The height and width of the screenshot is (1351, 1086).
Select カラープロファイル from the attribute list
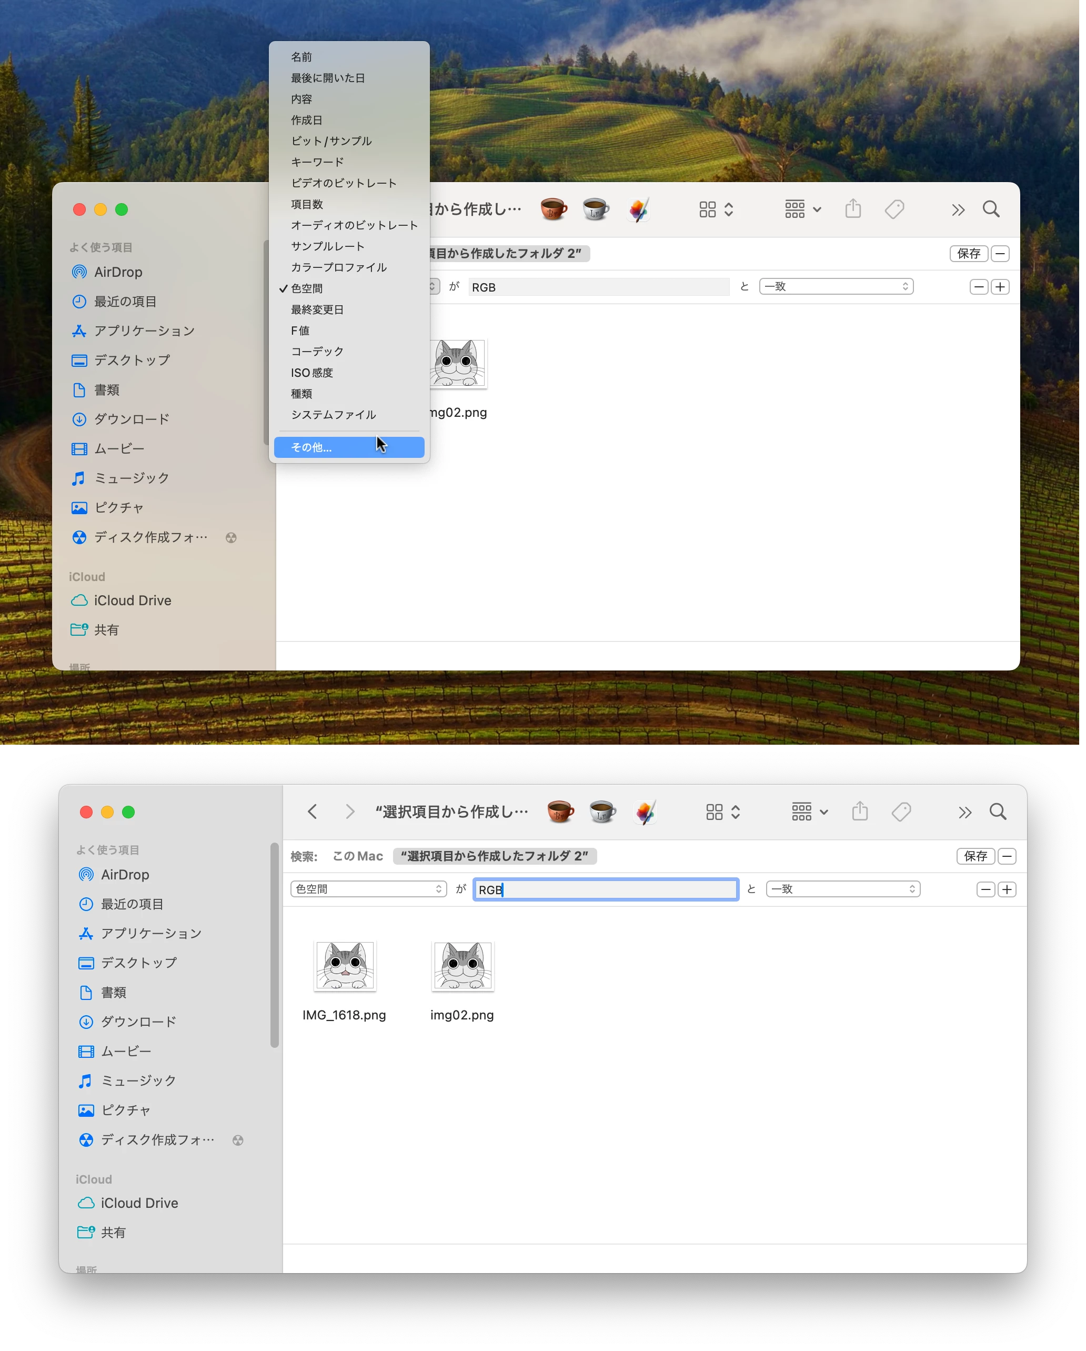pos(338,267)
